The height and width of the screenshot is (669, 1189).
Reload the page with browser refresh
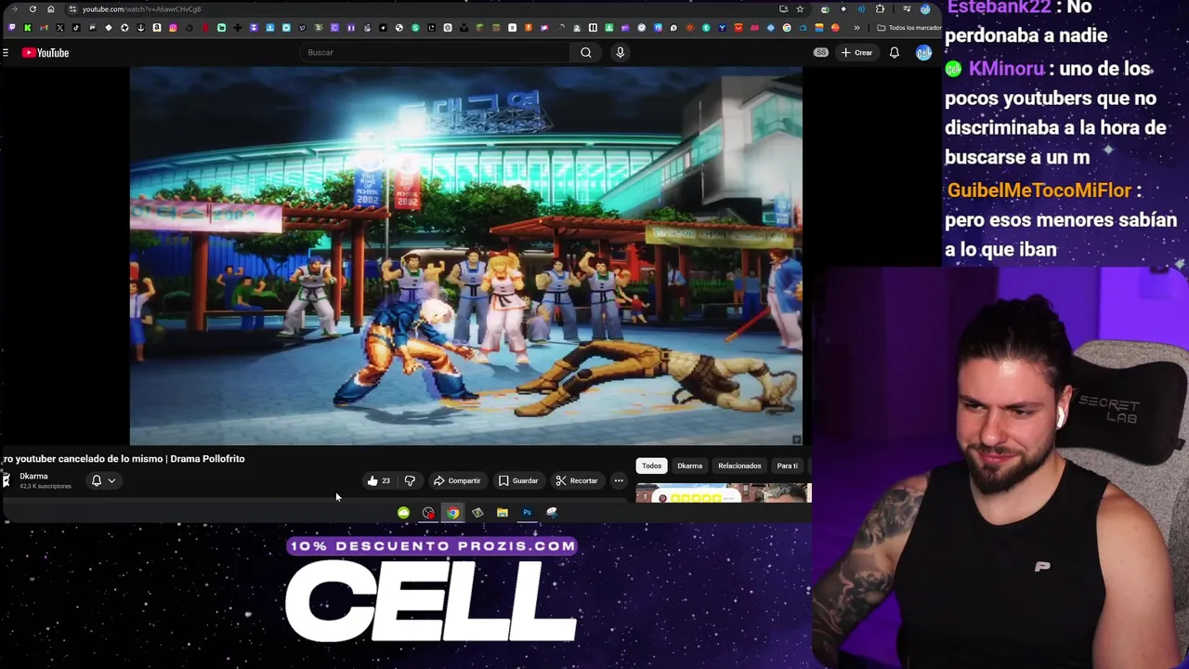[x=33, y=9]
